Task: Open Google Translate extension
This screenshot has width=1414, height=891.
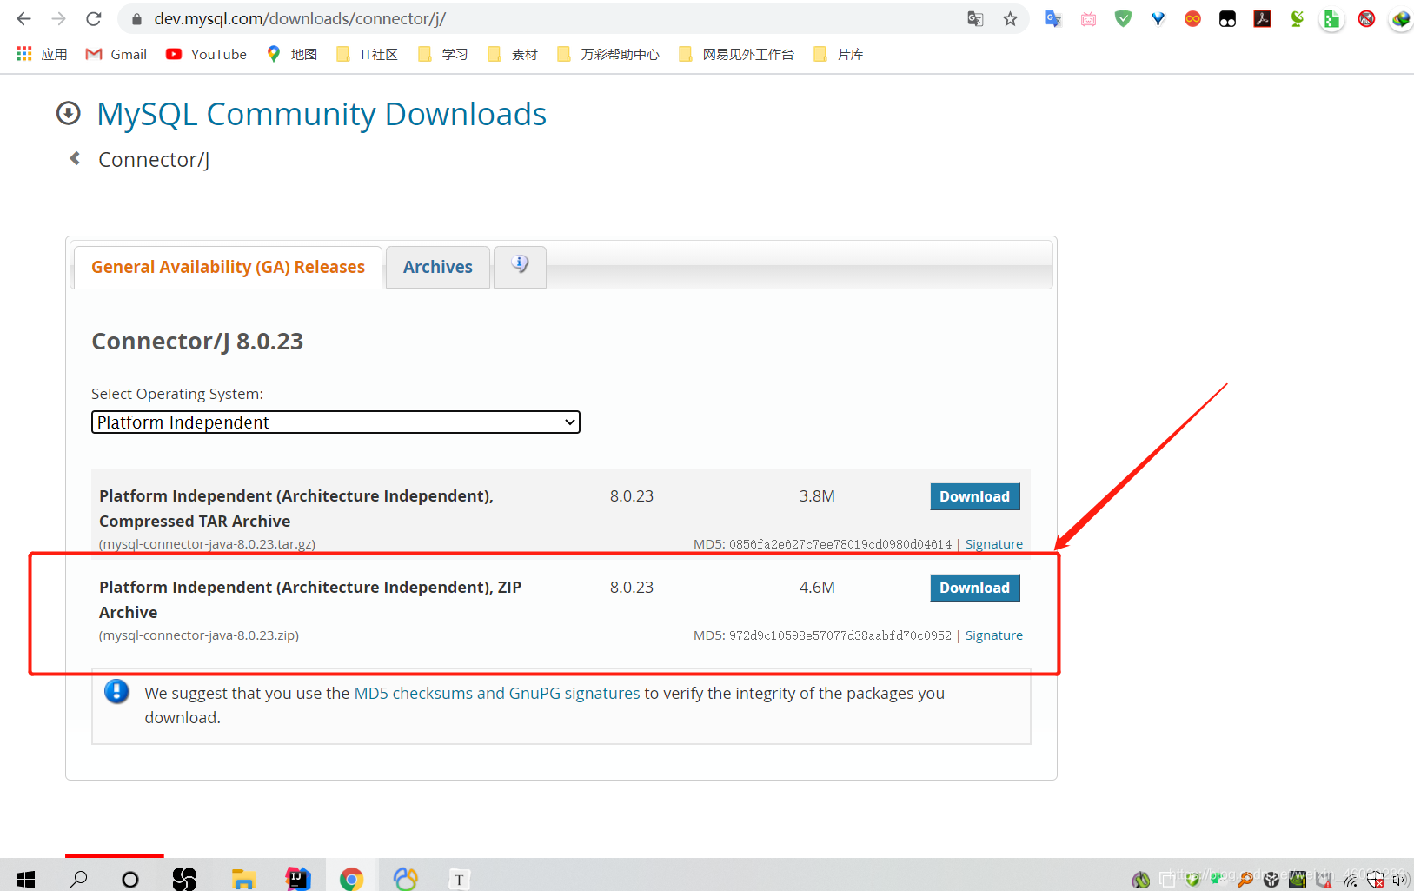Action: pyautogui.click(x=1053, y=18)
